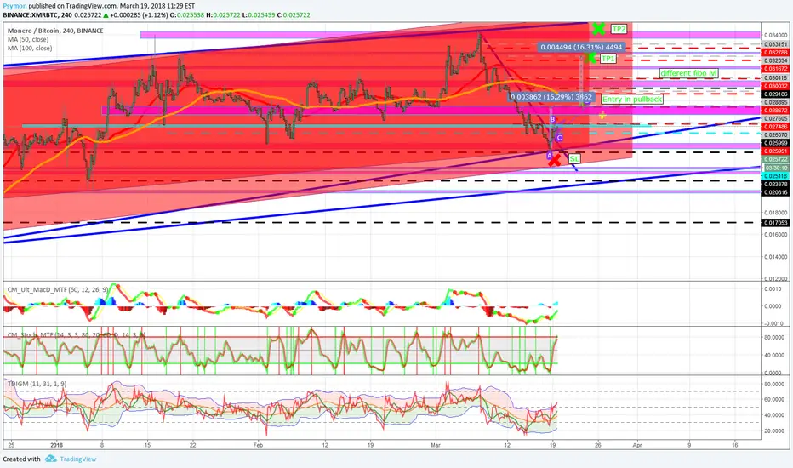Click the red price label 0.027486

point(775,127)
